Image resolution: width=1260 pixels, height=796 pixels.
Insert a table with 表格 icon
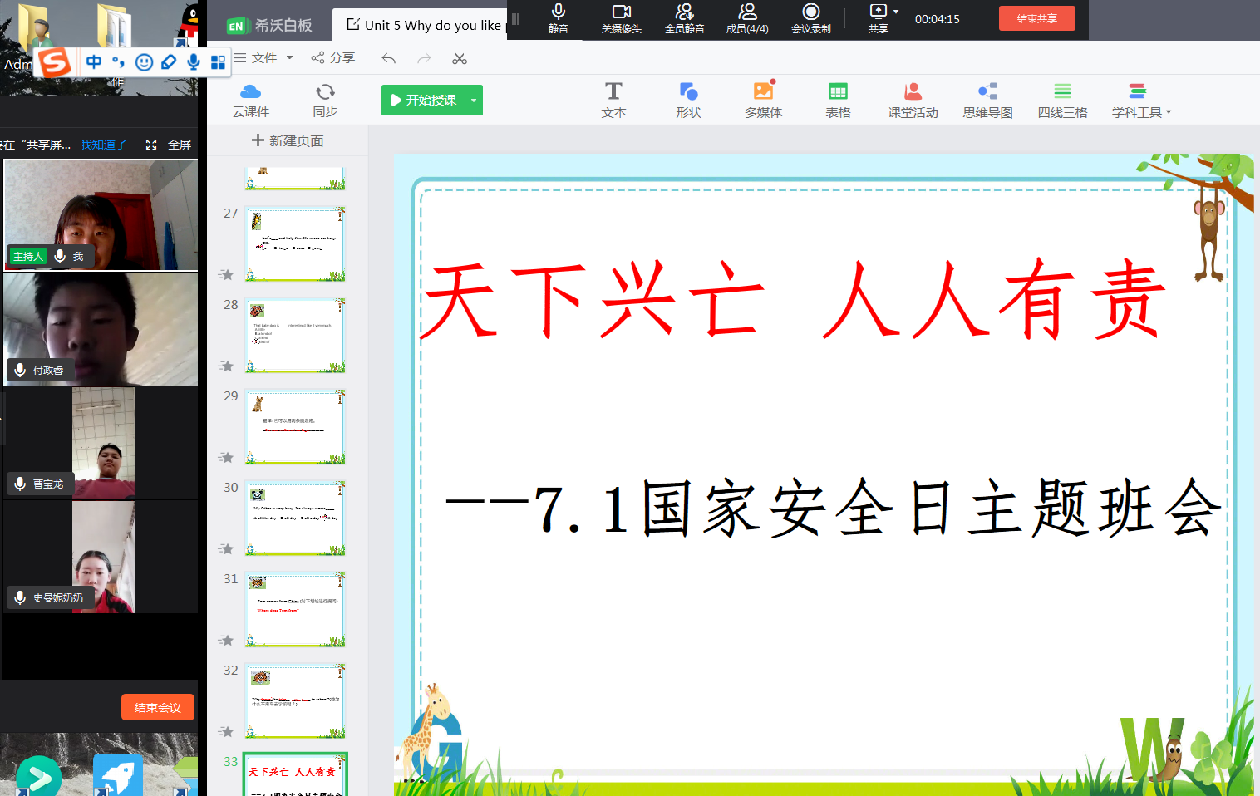click(838, 99)
